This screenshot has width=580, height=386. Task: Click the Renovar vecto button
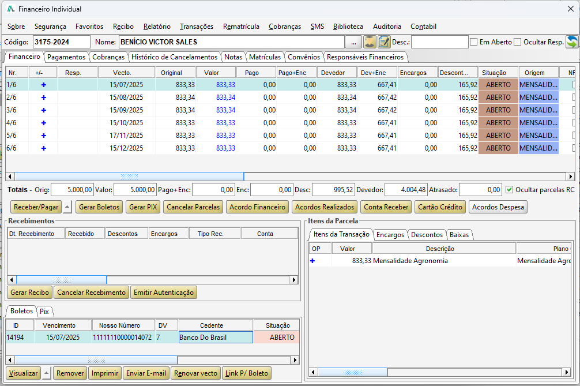(195, 373)
